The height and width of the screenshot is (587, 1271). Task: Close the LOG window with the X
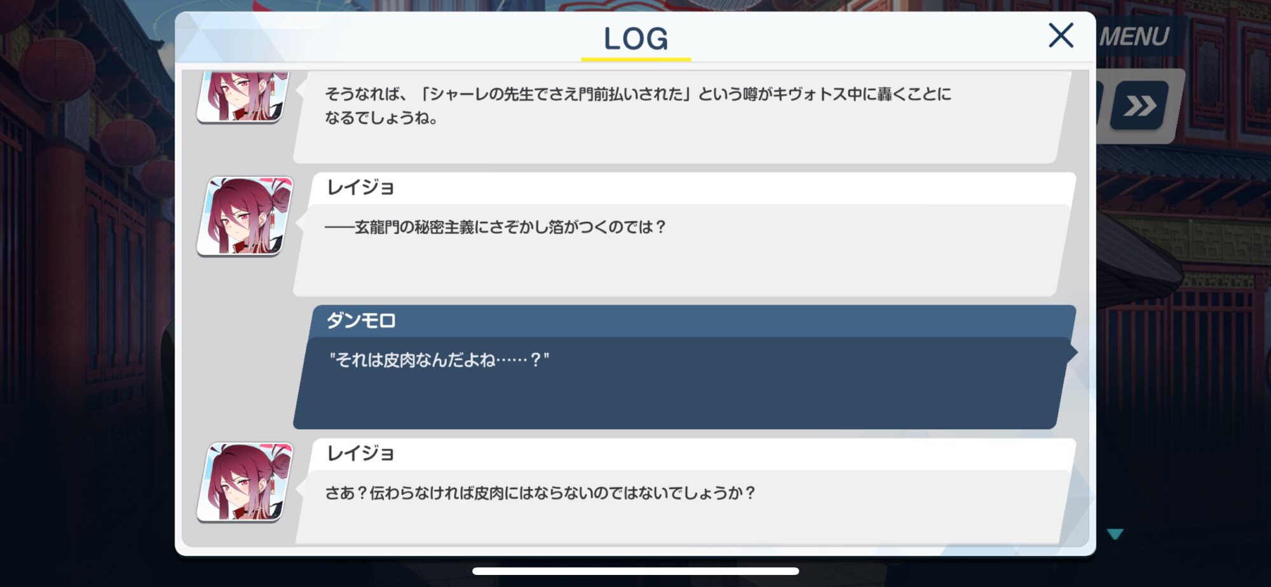(1061, 36)
